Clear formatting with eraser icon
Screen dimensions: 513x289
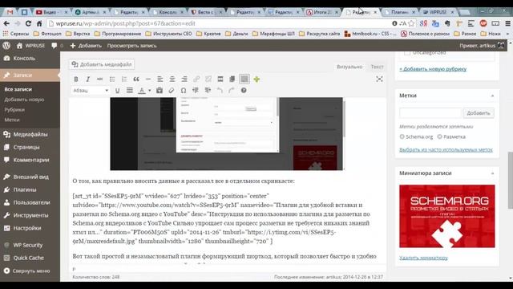171,91
